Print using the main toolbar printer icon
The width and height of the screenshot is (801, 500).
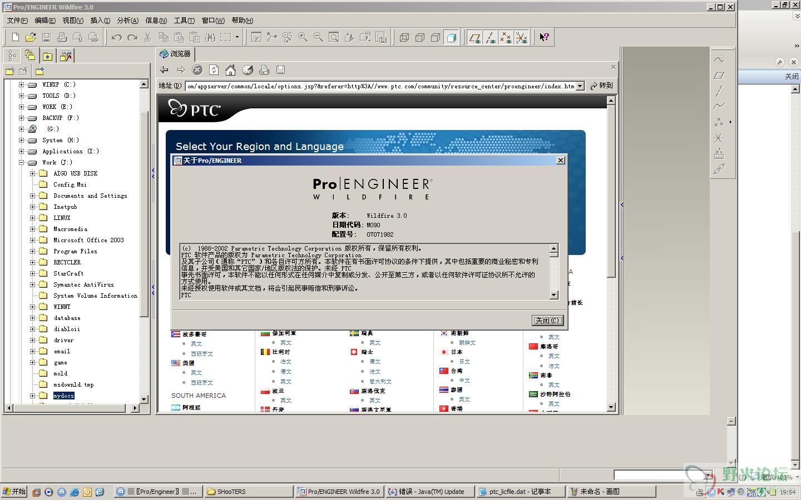point(62,37)
